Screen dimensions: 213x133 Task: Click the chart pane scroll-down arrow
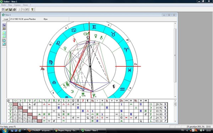click(x=175, y=96)
